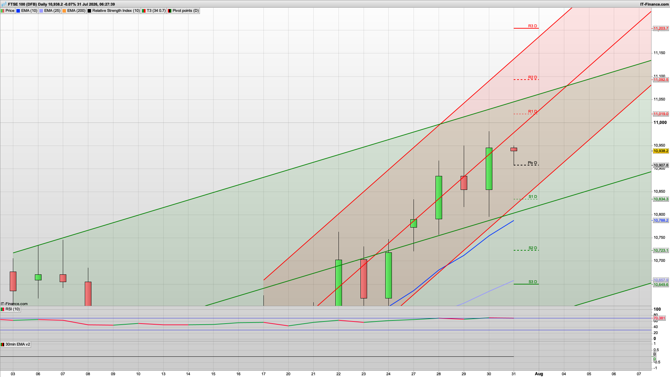Select the small green candle on the 06th
The width and height of the screenshot is (670, 377).
coord(38,278)
